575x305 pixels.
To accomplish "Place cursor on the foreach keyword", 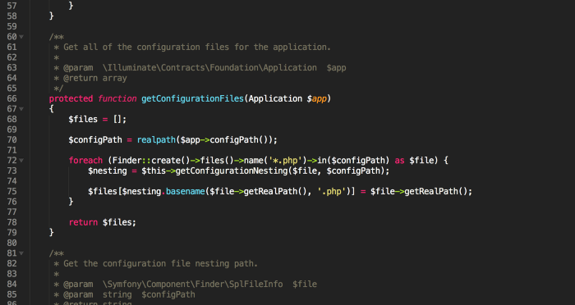I will coord(85,161).
